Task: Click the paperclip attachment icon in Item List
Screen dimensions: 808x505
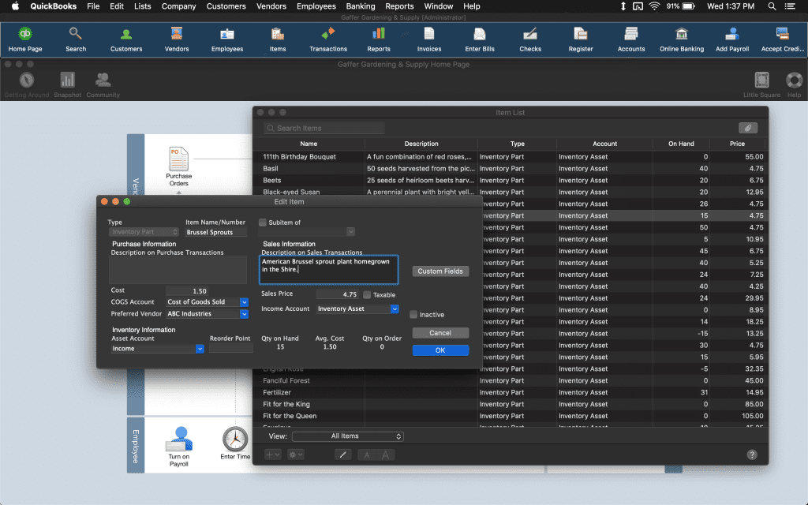Action: click(x=748, y=127)
